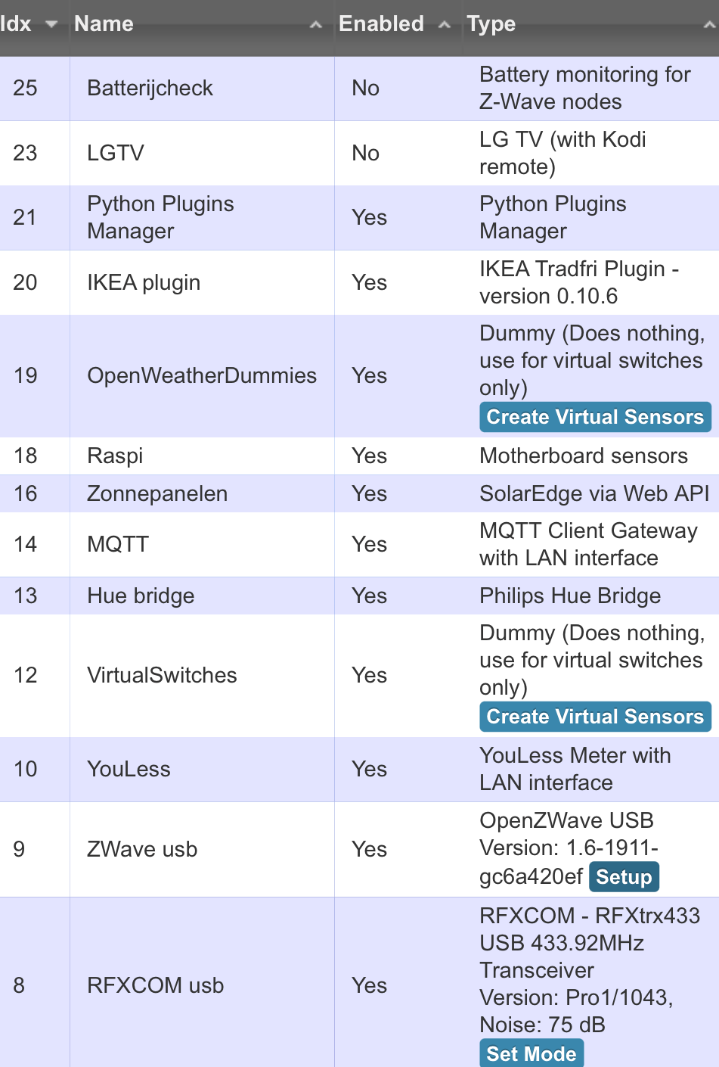Click Create Virtual Sensors for OpenWeatherDummies
This screenshot has width=719, height=1067.
(595, 417)
